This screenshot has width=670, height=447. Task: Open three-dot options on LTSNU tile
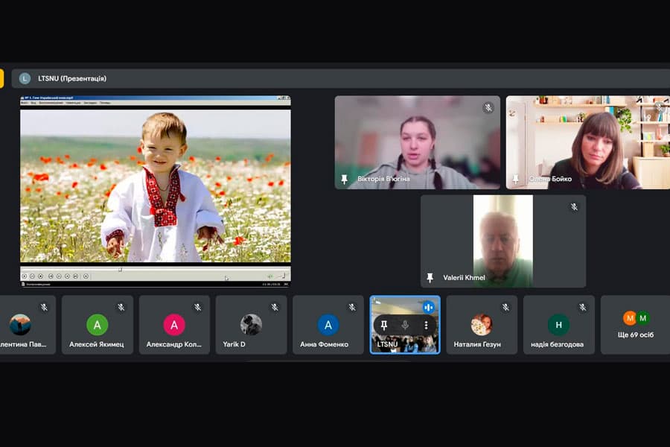pos(426,326)
